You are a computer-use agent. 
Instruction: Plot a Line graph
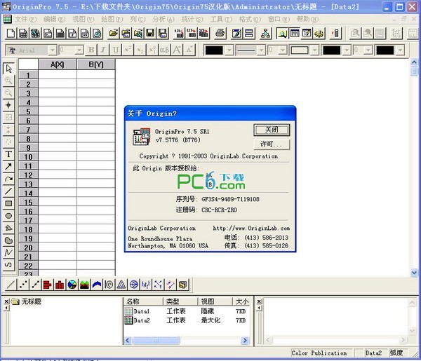coord(11,285)
